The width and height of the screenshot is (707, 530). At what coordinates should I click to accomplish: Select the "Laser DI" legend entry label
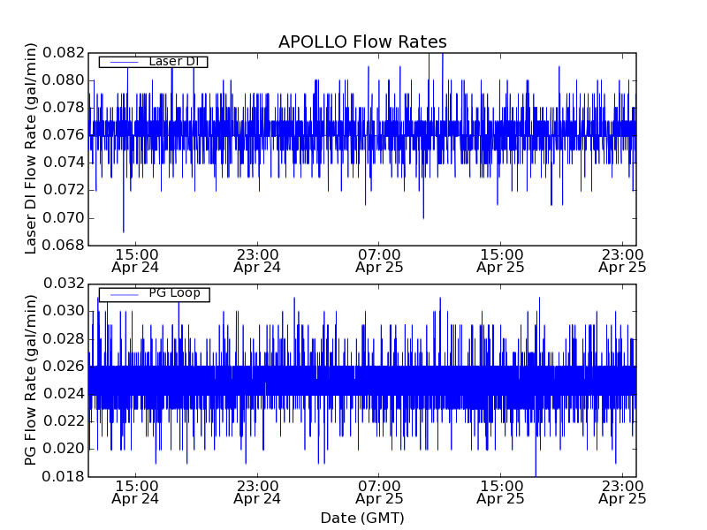coord(174,61)
